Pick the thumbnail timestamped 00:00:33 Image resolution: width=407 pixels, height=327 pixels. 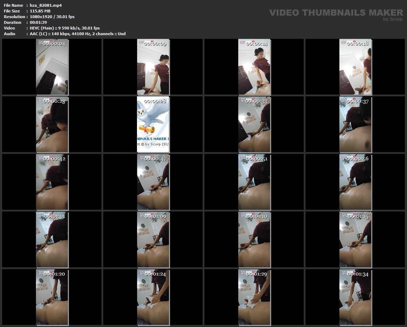(254, 124)
